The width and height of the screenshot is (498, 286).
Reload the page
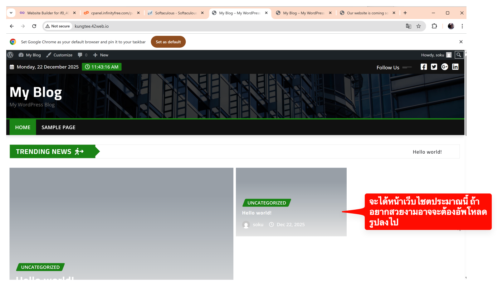34,26
